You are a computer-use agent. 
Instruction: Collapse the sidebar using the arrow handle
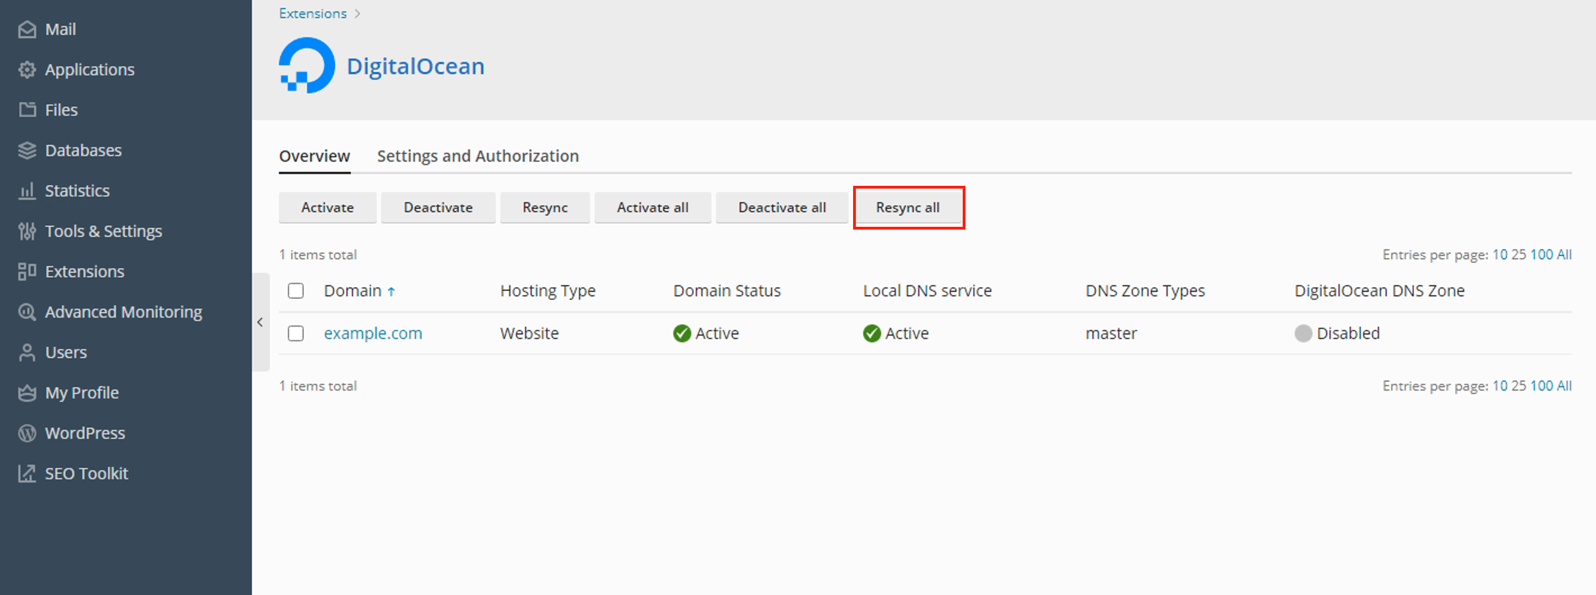coord(260,322)
